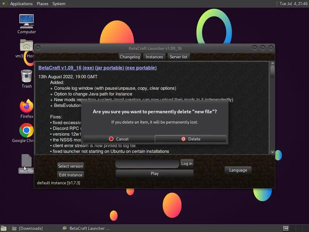This screenshot has height=232, width=309.
Task: Open the Computer desktop icon
Action: [x=27, y=24]
